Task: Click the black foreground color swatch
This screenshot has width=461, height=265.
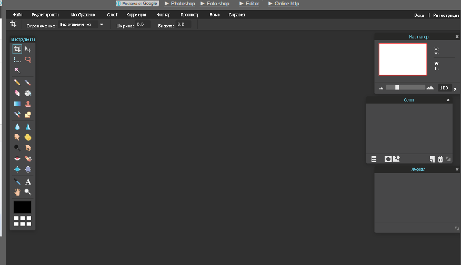Action: point(22,207)
